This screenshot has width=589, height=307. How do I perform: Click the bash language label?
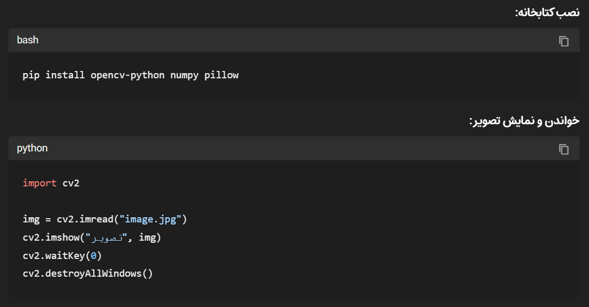tap(28, 40)
